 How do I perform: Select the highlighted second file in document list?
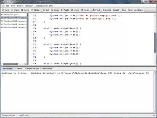(x=14, y=18)
